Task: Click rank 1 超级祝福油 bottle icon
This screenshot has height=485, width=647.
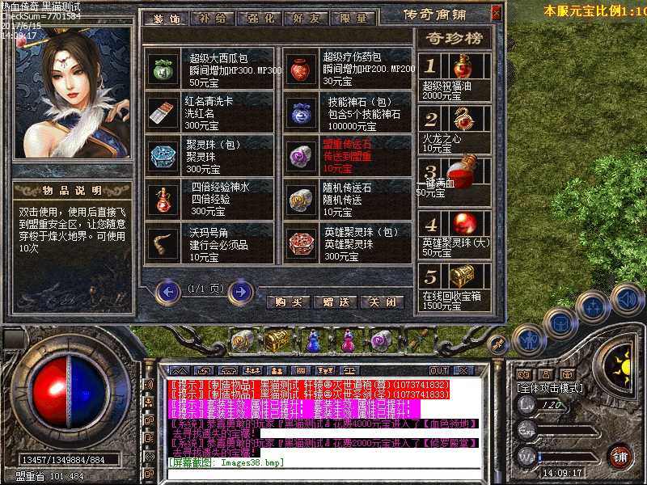Action: 463,66
